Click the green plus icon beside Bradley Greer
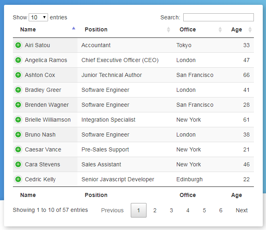 pyautogui.click(x=18, y=90)
